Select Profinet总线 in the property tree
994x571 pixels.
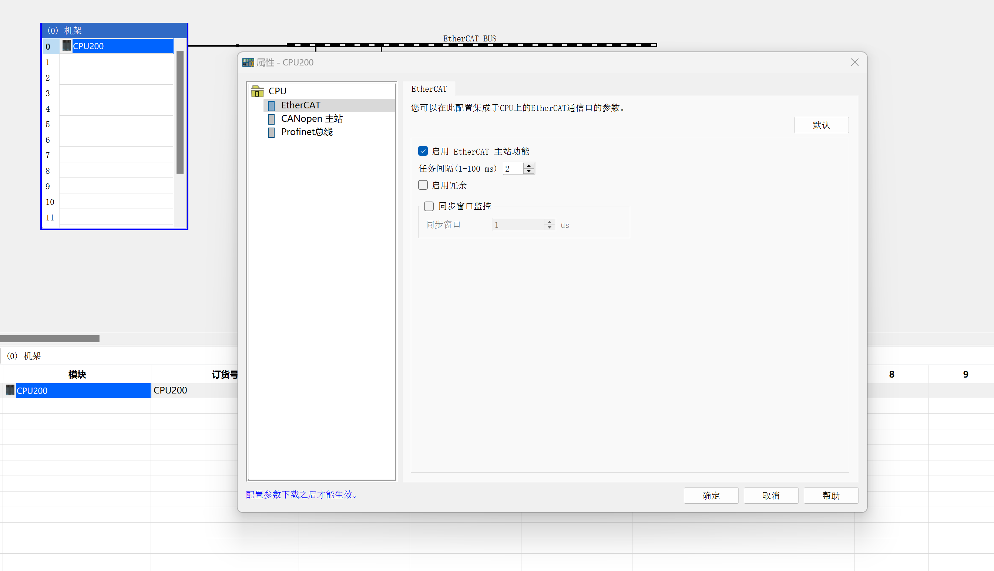tap(307, 132)
